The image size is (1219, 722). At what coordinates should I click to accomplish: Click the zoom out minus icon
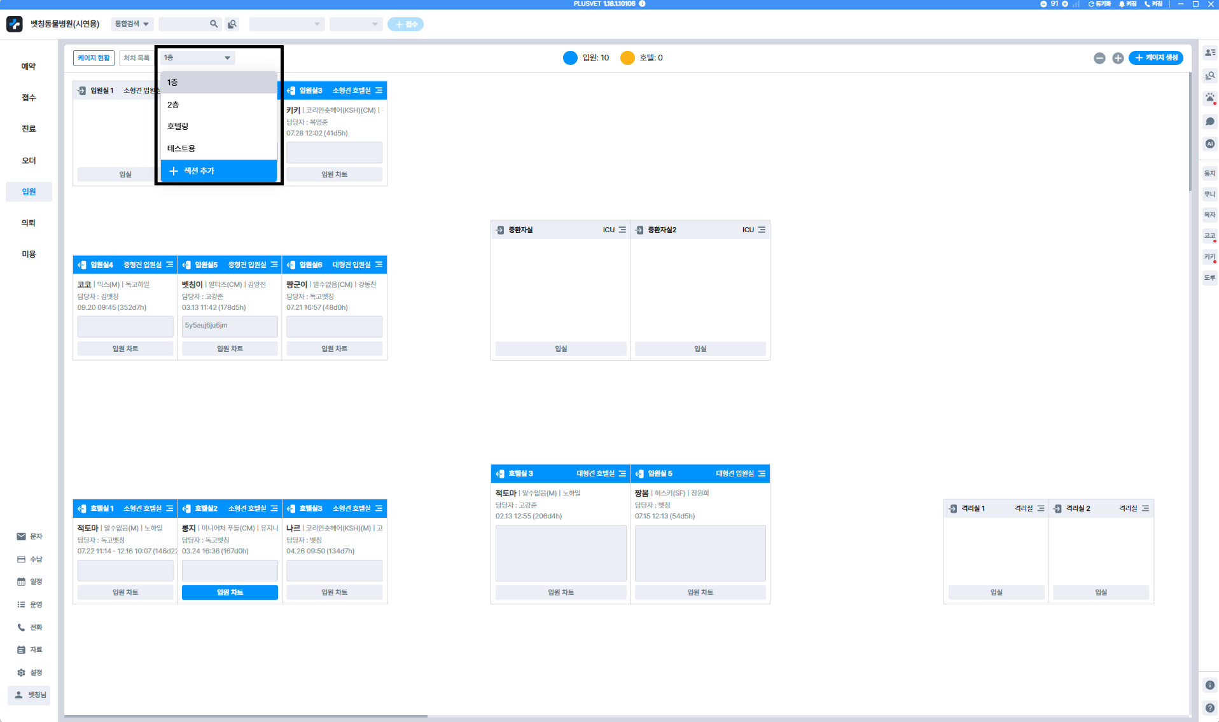[x=1099, y=58]
